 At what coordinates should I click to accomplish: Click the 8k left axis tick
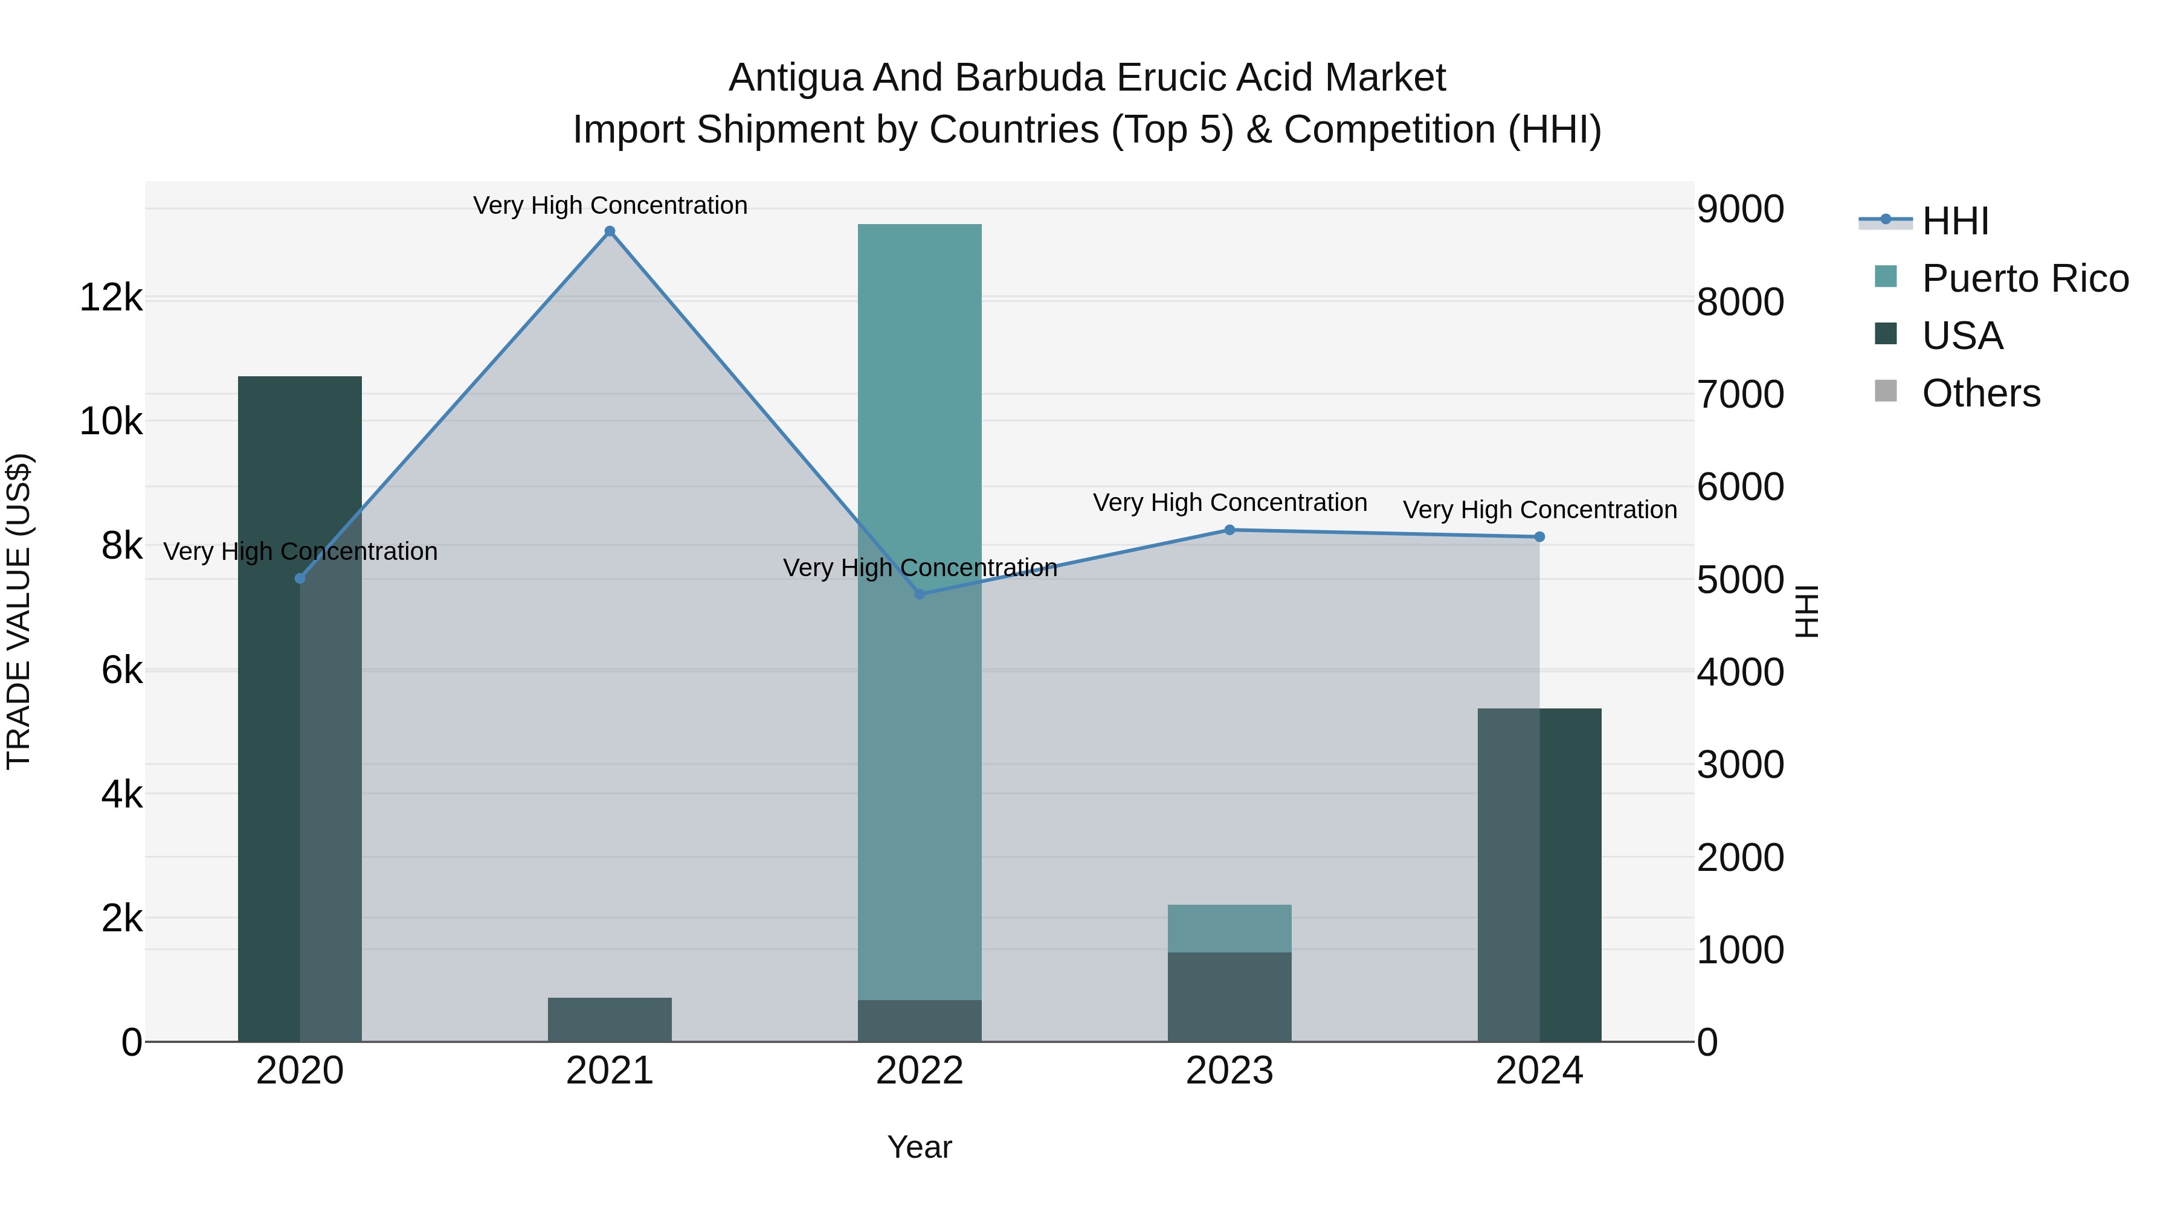coord(121,545)
